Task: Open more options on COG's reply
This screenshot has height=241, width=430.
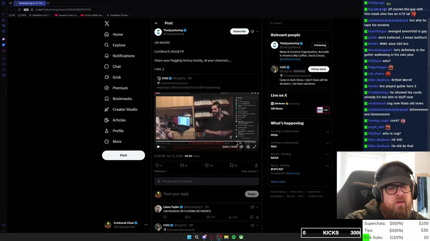Action: (257, 225)
